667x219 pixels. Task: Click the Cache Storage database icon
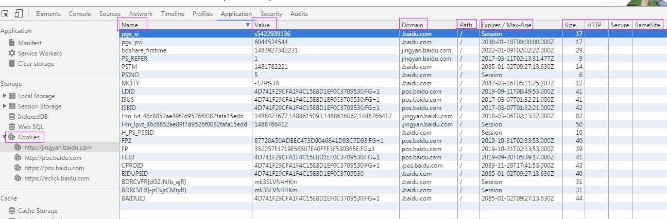[x=12, y=211]
